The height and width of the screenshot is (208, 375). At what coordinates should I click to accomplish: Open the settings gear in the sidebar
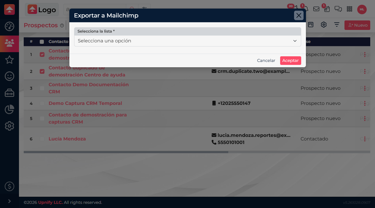(x=9, y=126)
